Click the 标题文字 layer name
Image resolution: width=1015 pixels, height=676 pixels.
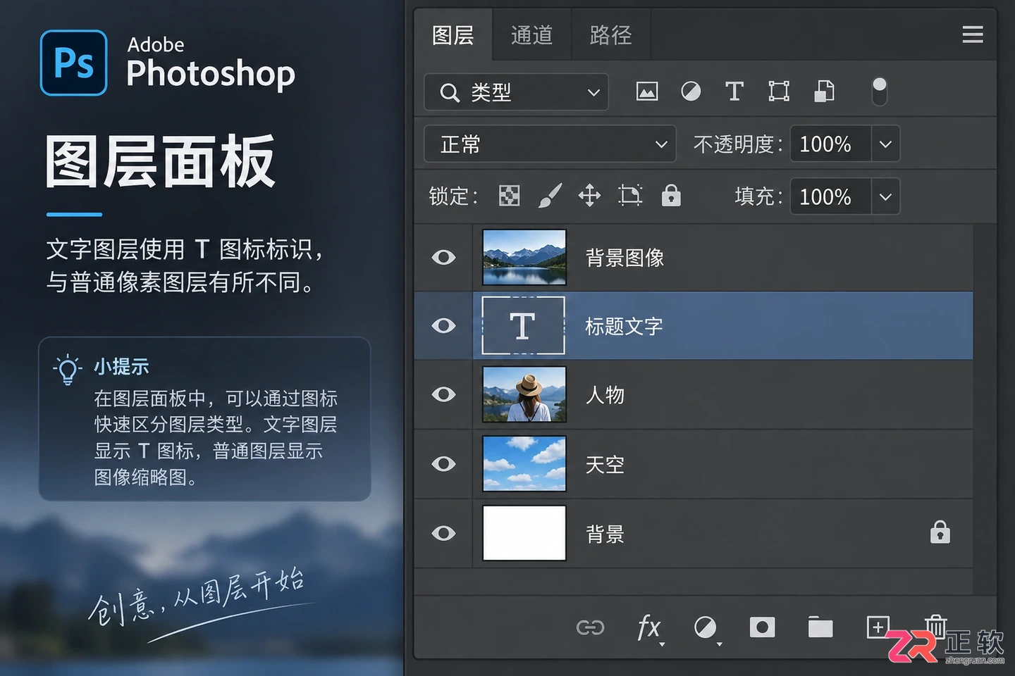[625, 326]
